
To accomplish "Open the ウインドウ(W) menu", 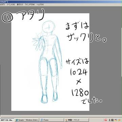I will [x=30, y=4].
